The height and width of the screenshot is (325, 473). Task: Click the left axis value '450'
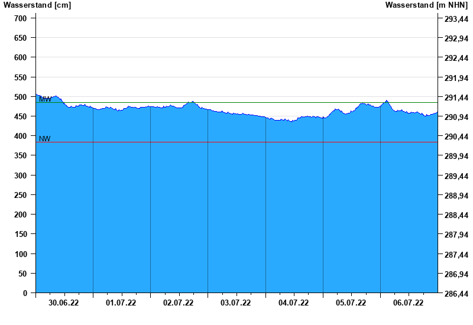pyautogui.click(x=21, y=116)
